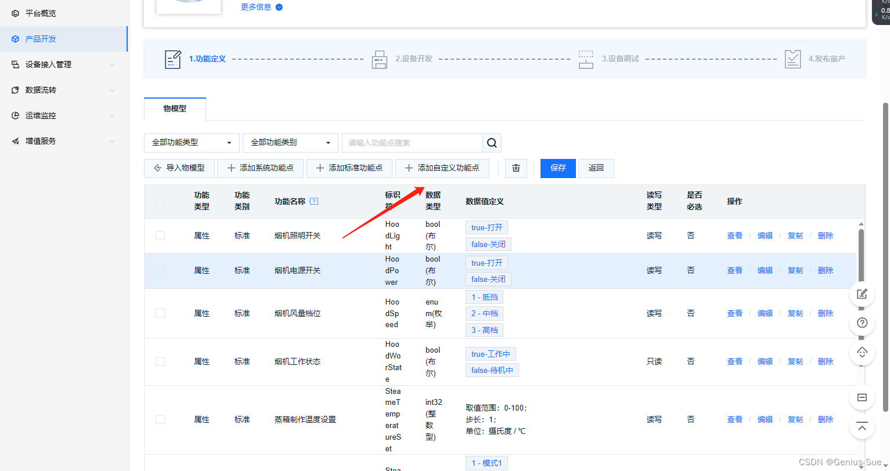Viewport: 890px width, 471px height.
Task: Click the 功能定义 step icon
Action: [173, 59]
